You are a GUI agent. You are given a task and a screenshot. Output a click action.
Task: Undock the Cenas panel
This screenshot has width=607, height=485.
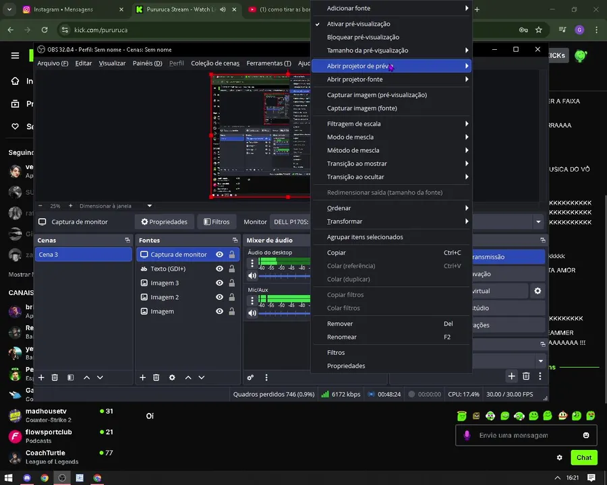click(x=127, y=240)
